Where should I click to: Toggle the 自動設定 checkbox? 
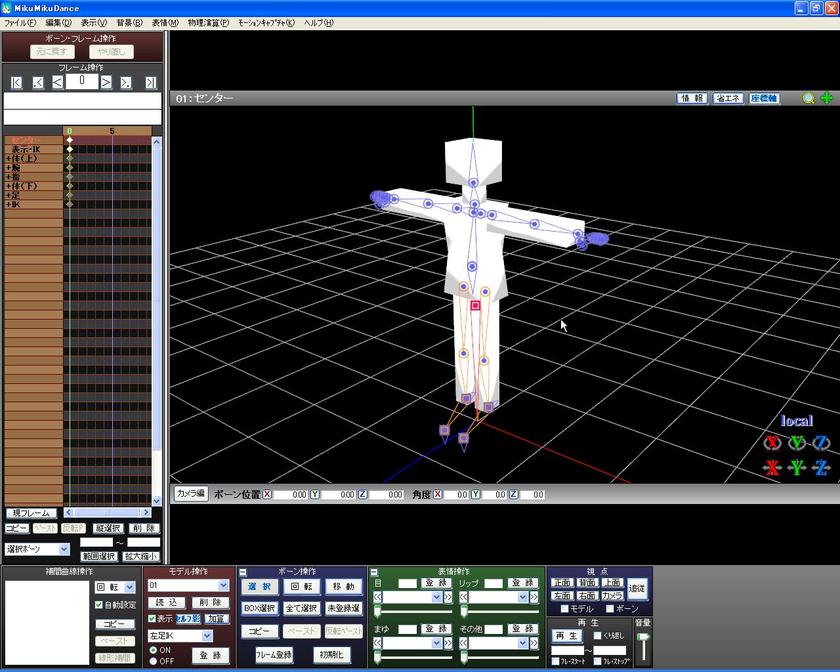(x=99, y=604)
